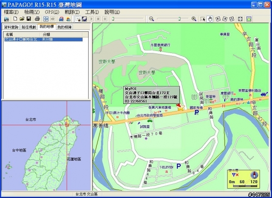The image size is (272, 198).
Task: Click the blue P parking icon near 7-ELEVEN
Action: point(178,166)
